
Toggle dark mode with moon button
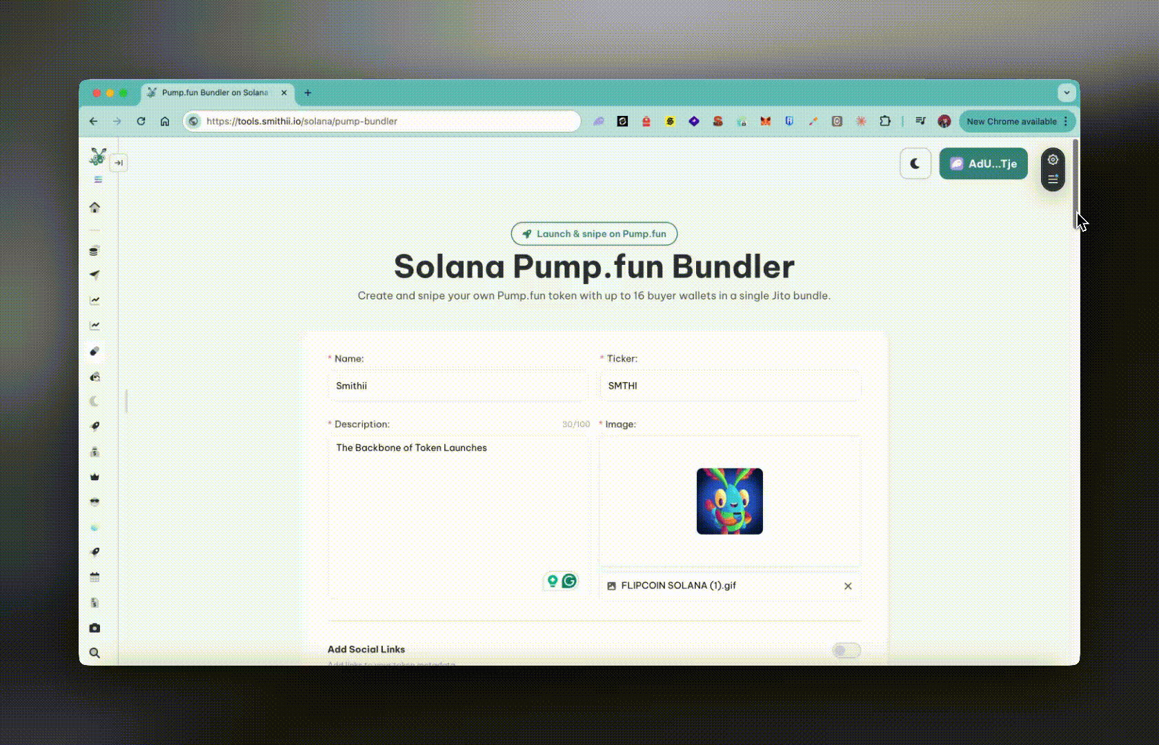point(915,163)
